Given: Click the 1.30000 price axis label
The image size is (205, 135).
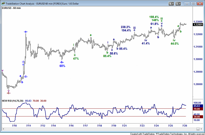Looking at the screenshot, I should [x=198, y=59].
